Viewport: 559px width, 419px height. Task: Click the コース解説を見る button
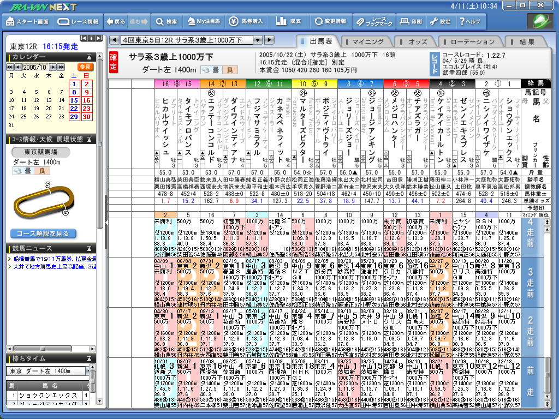click(43, 234)
